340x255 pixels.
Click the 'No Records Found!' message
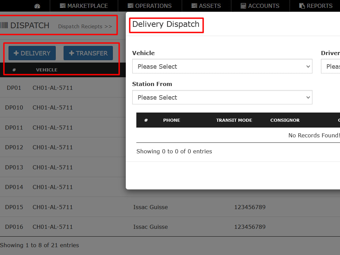(314, 135)
